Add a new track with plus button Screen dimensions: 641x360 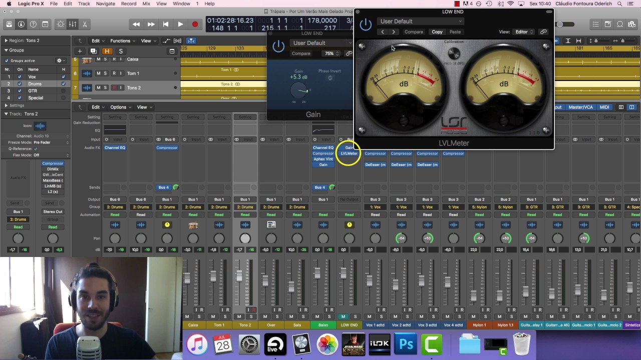click(80, 51)
